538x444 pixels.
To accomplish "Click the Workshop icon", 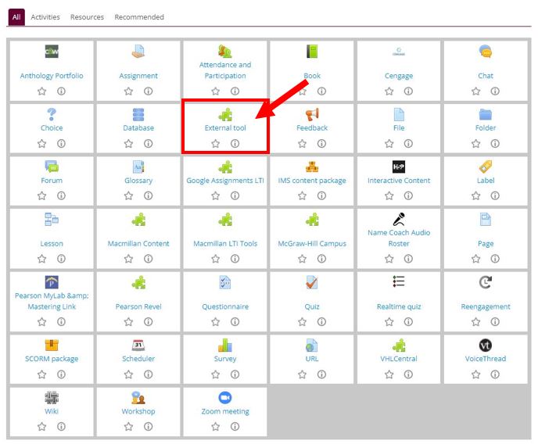I will click(x=138, y=398).
